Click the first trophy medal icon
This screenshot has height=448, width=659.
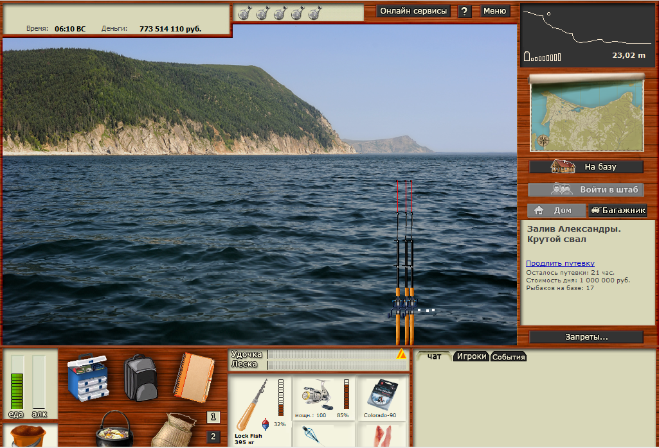(x=245, y=13)
